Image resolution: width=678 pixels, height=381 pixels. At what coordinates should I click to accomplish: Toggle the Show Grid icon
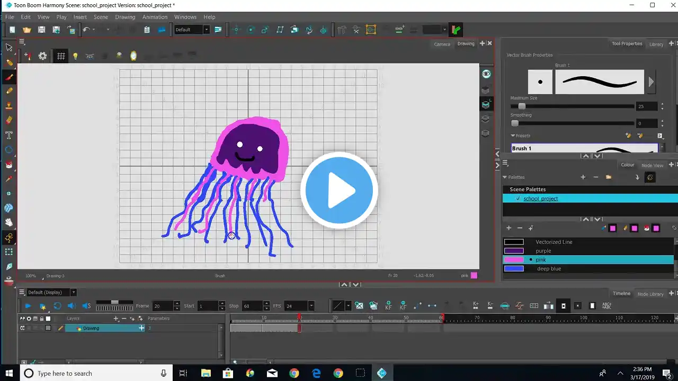pyautogui.click(x=61, y=56)
